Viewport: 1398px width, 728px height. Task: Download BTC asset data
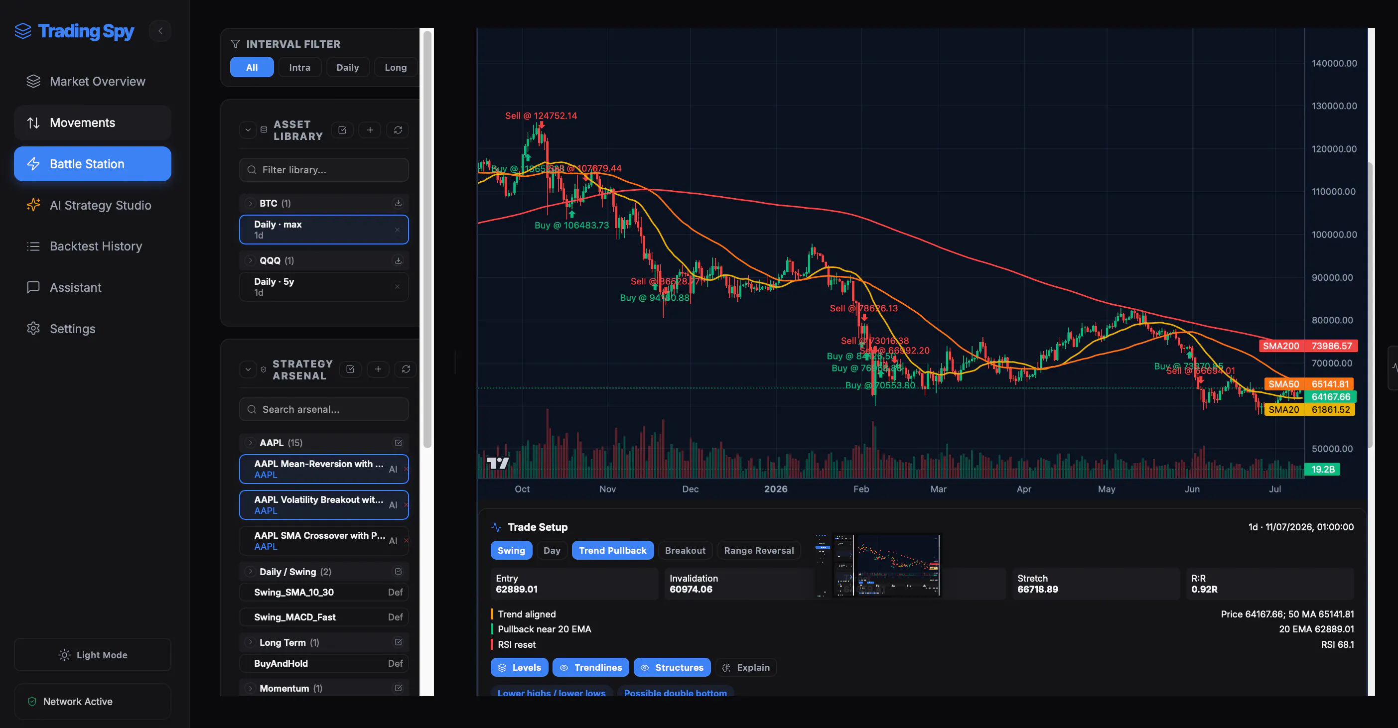(x=398, y=203)
